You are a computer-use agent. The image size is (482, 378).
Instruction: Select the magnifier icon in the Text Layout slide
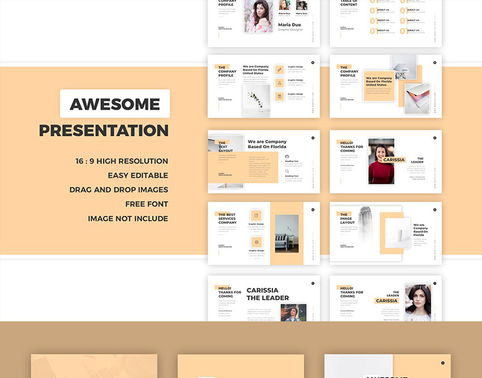pos(287,171)
